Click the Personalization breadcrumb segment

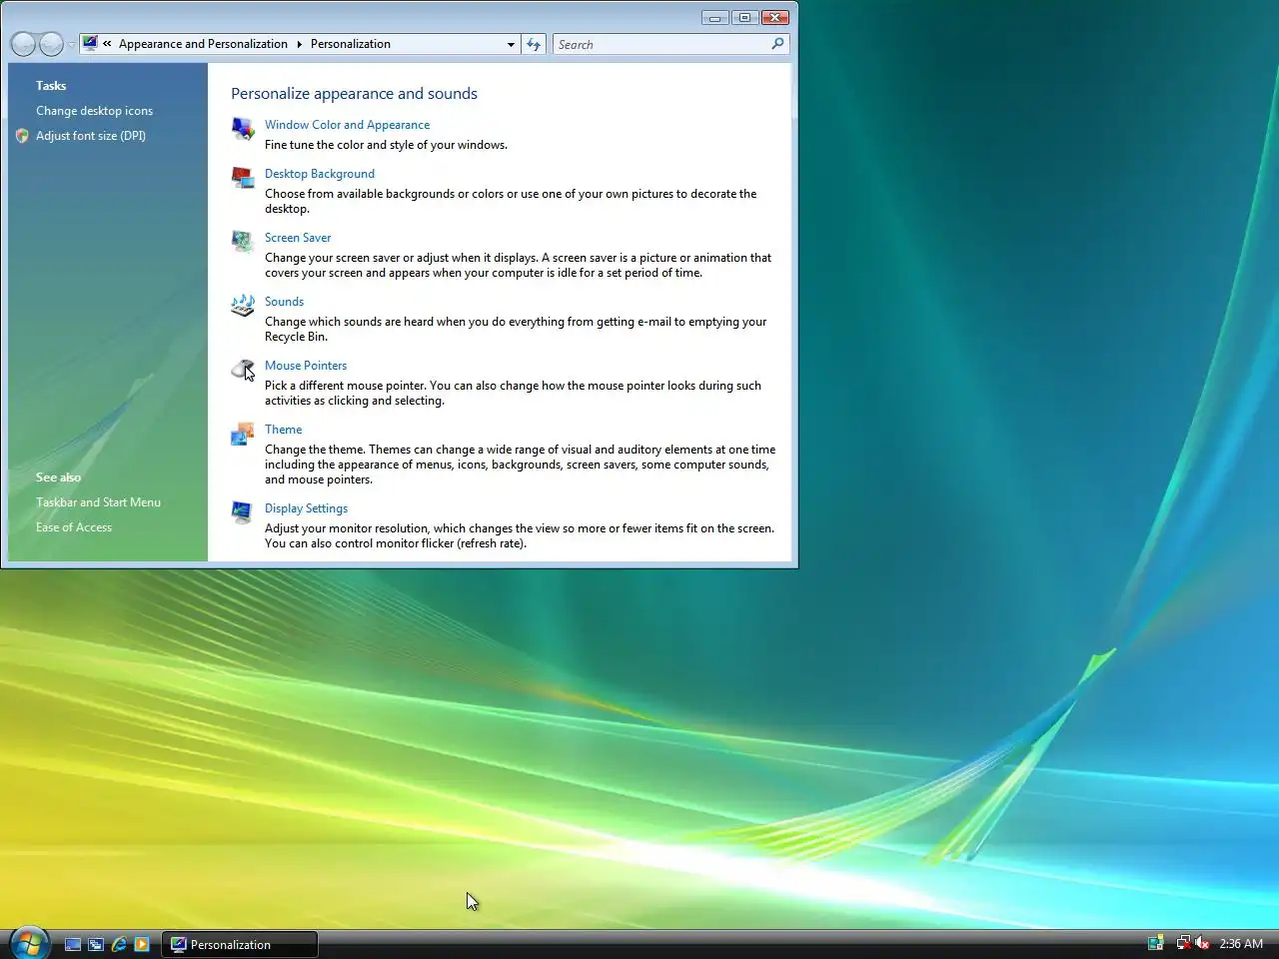pyautogui.click(x=350, y=44)
